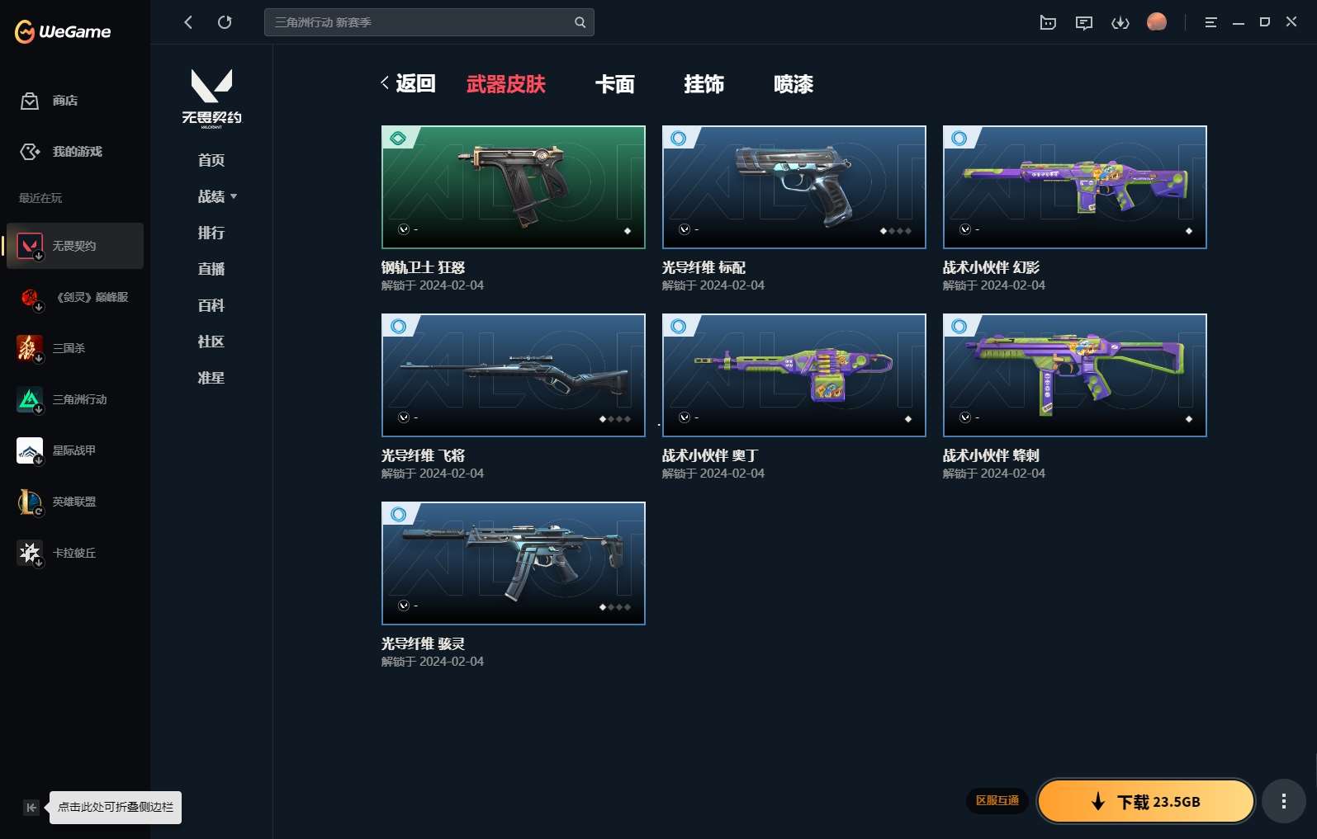Select the level dots on 光导纤维 飞将 card

pos(614,419)
